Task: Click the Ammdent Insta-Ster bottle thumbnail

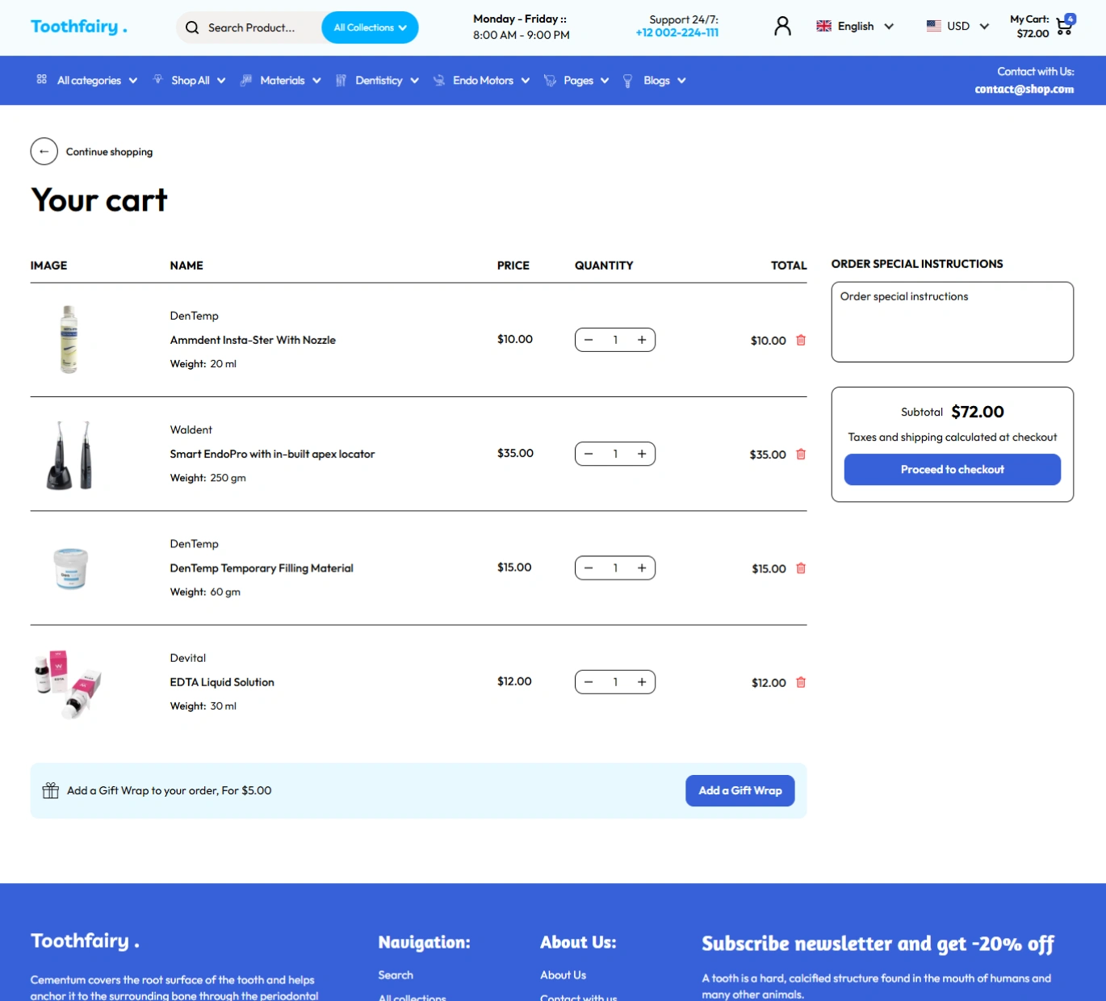Action: tap(69, 339)
